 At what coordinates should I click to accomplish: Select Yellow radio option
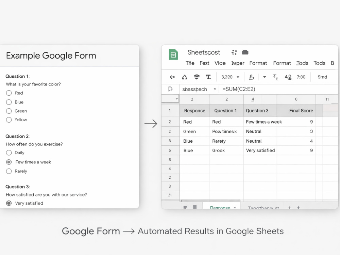(x=9, y=120)
